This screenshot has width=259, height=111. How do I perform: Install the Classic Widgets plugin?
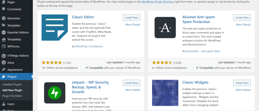(242, 83)
